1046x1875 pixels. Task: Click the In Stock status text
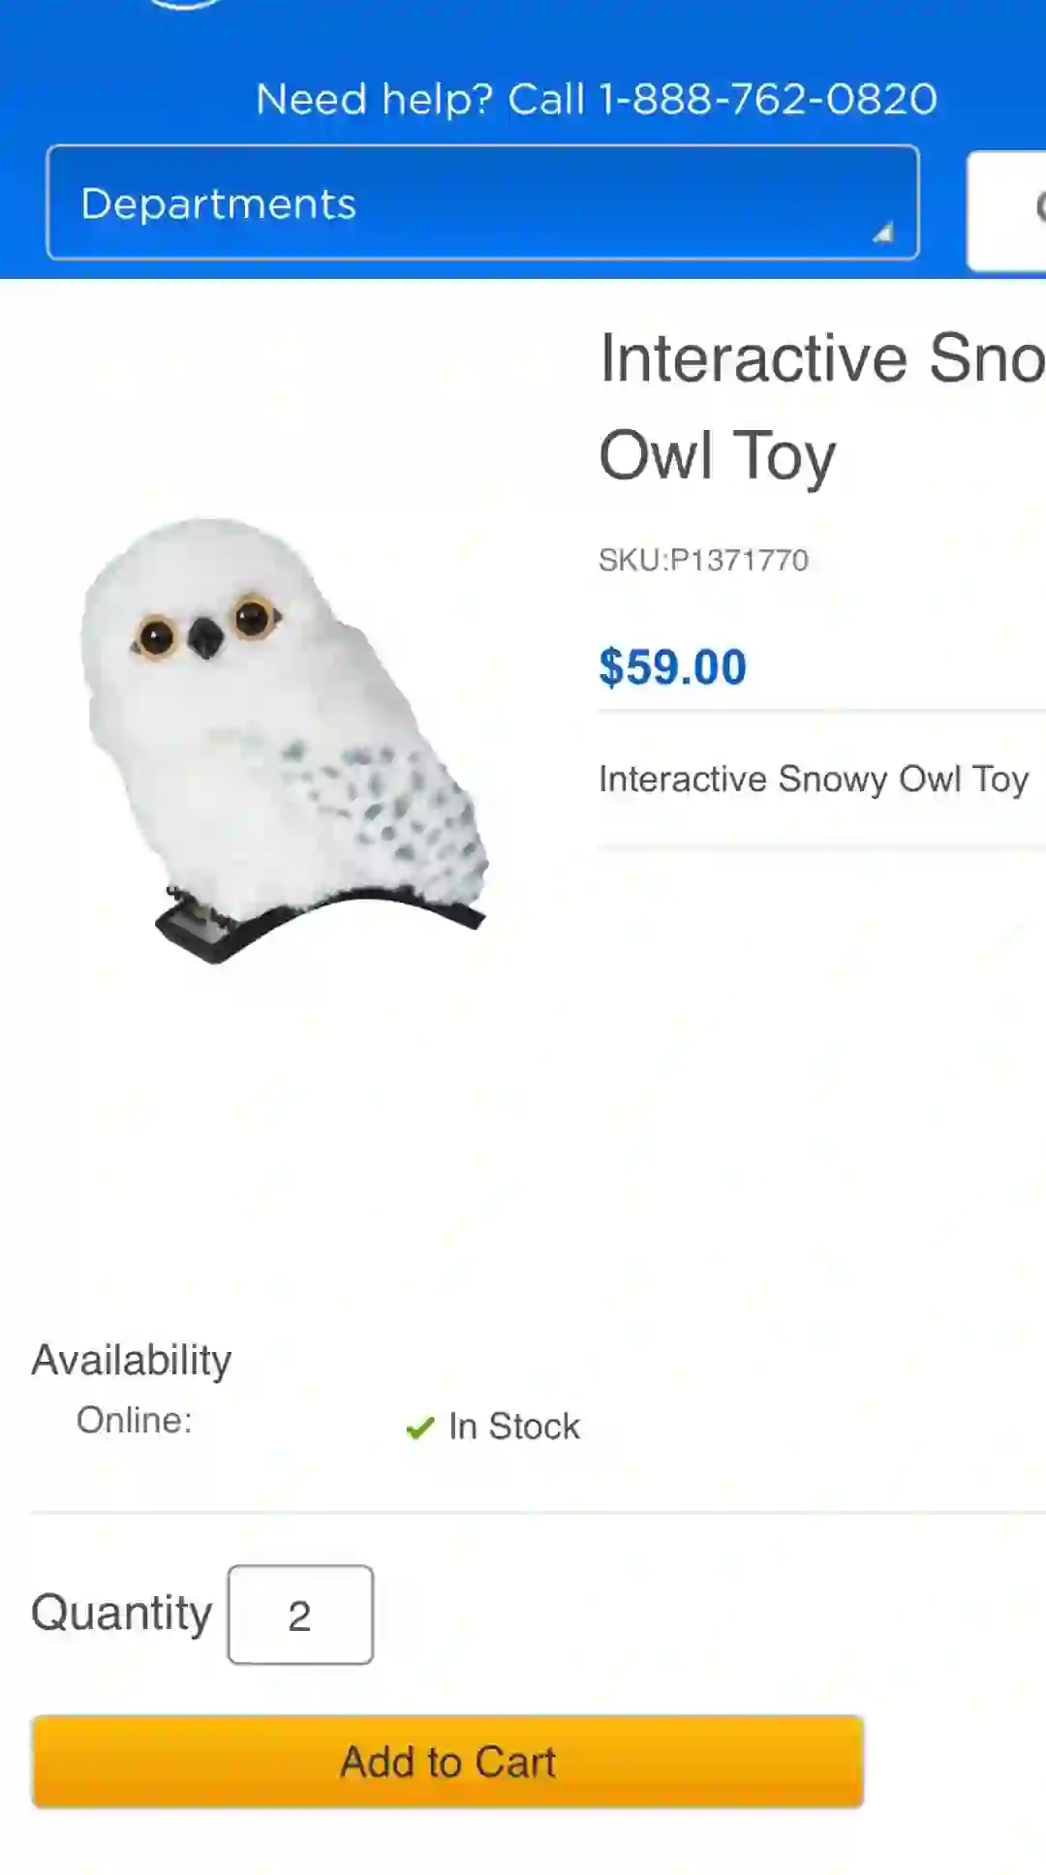514,1427
